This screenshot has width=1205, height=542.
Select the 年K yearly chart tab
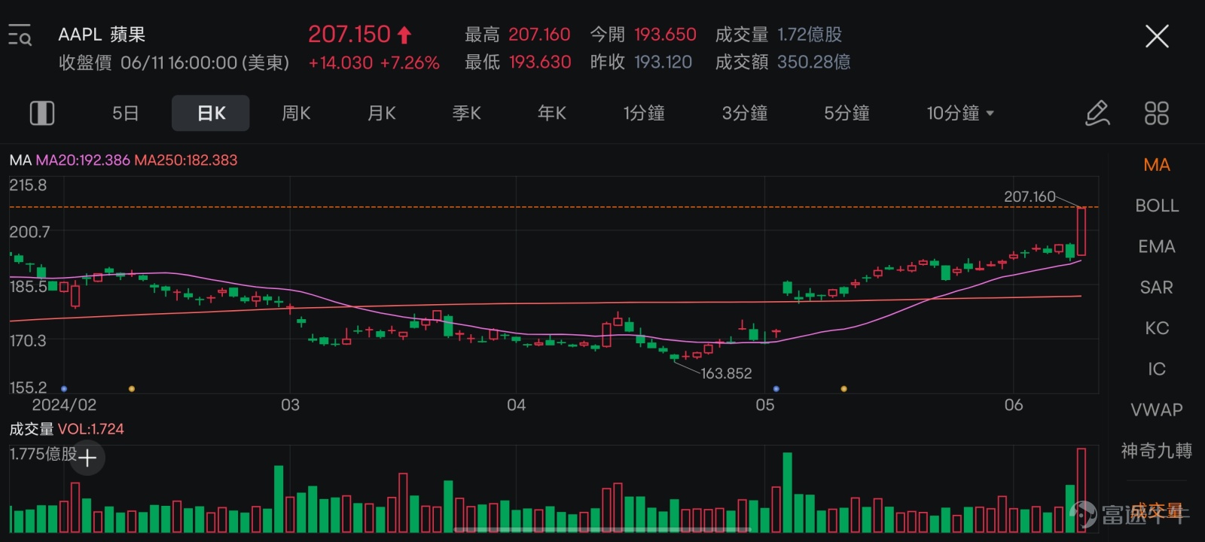pyautogui.click(x=551, y=113)
